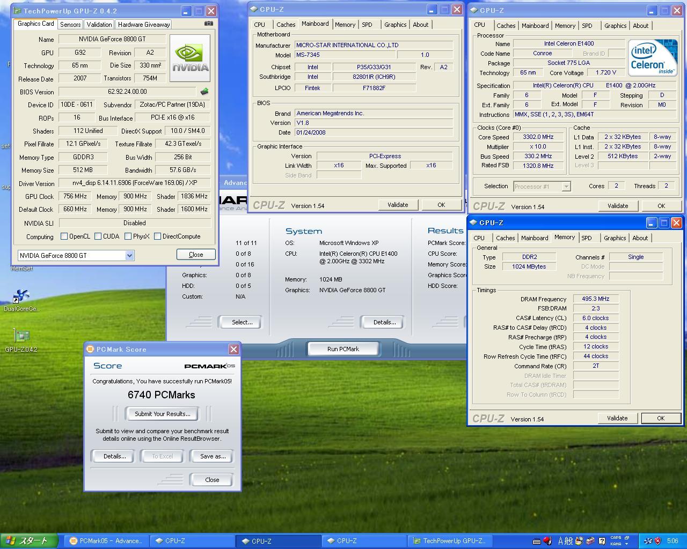Switch to GPU-Z Sensors tab
The width and height of the screenshot is (687, 549).
[x=70, y=25]
